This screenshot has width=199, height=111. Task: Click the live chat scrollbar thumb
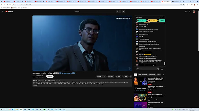coord(165,64)
